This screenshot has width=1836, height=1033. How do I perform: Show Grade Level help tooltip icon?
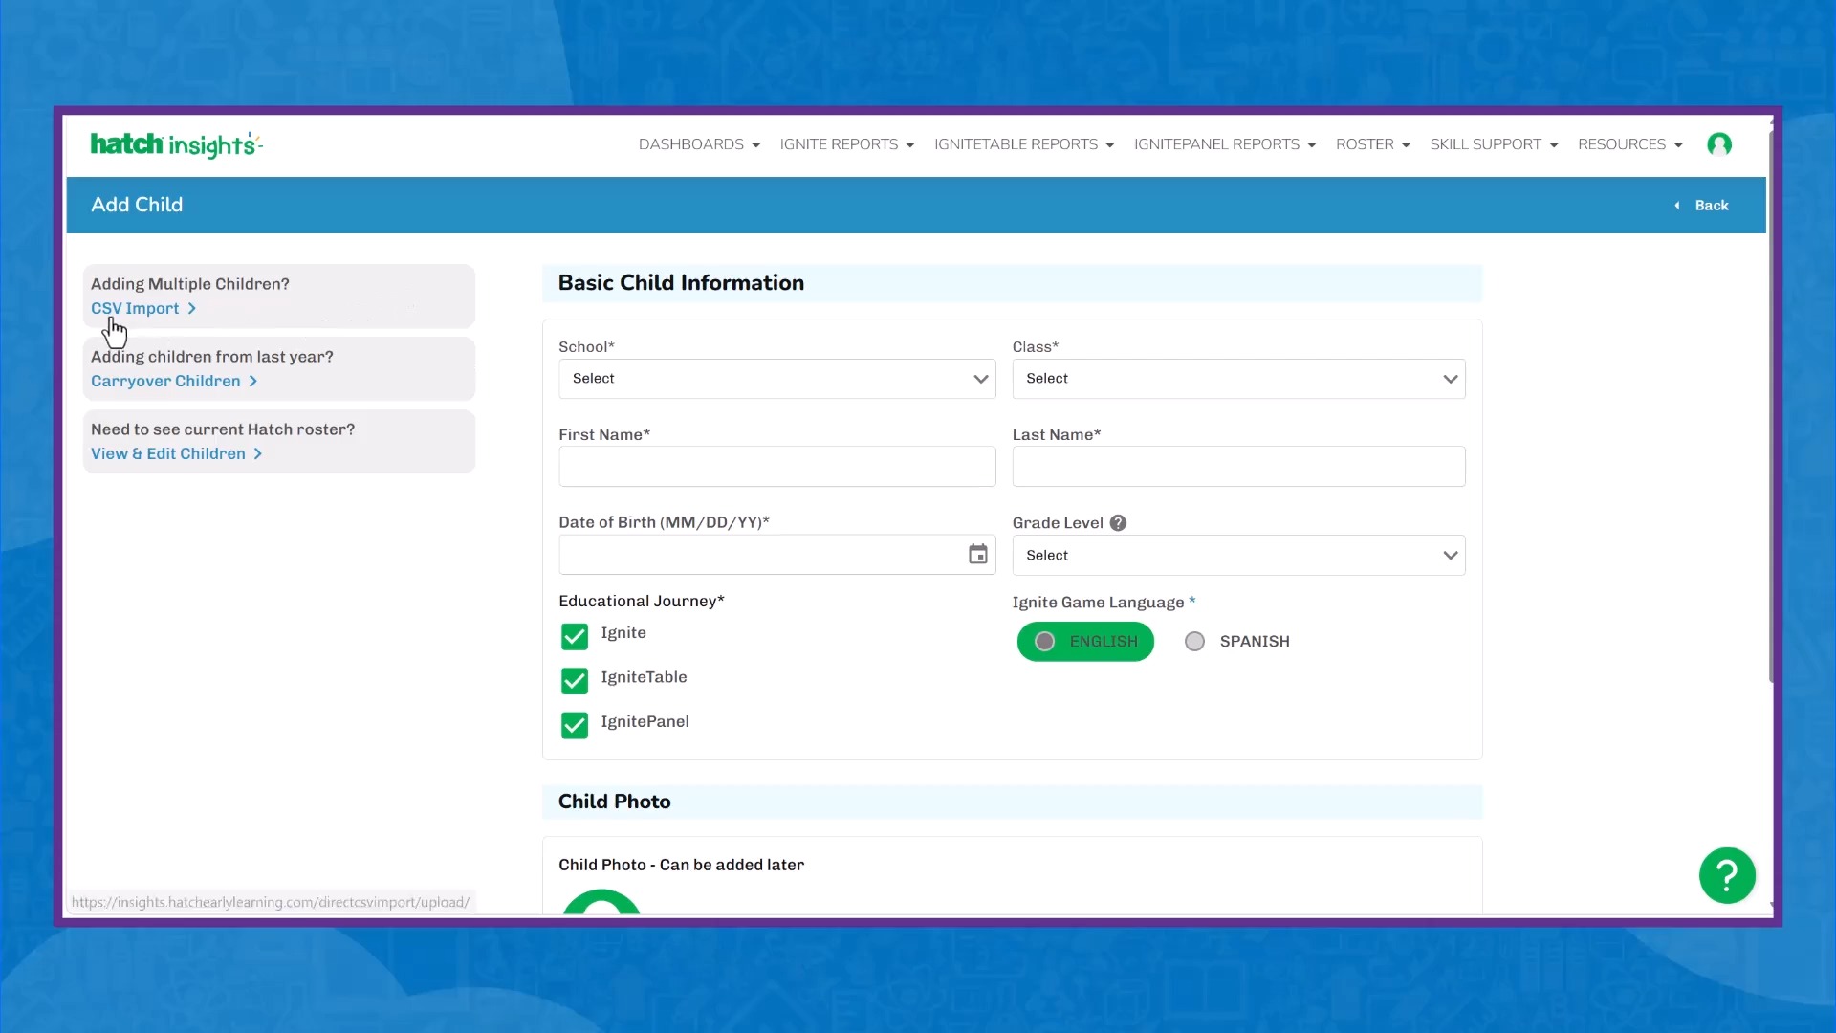click(x=1118, y=523)
